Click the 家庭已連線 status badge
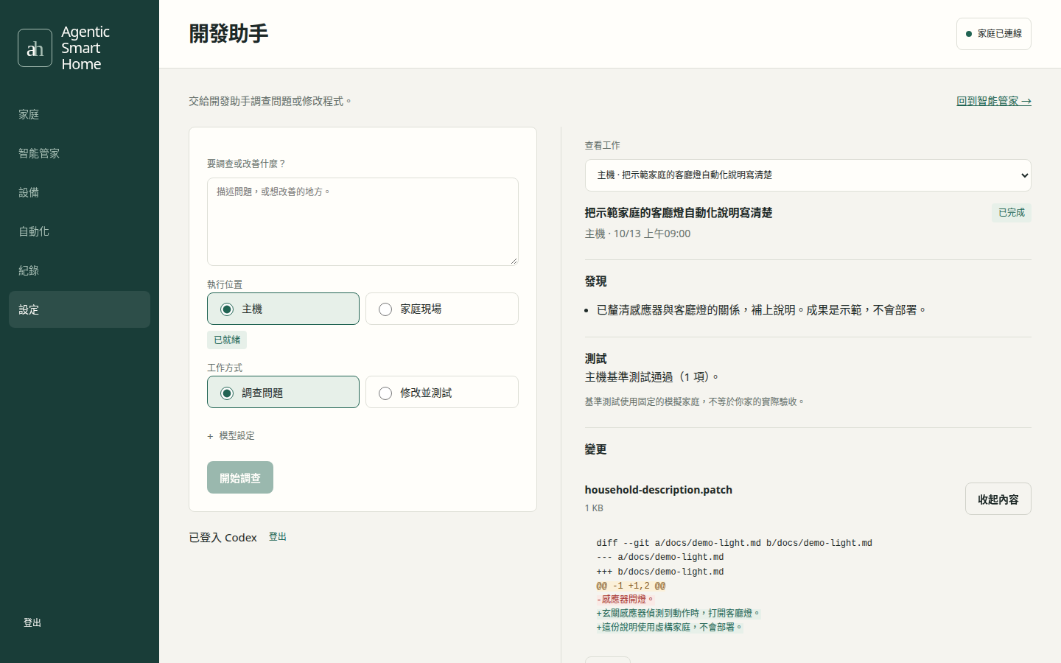 click(x=993, y=34)
